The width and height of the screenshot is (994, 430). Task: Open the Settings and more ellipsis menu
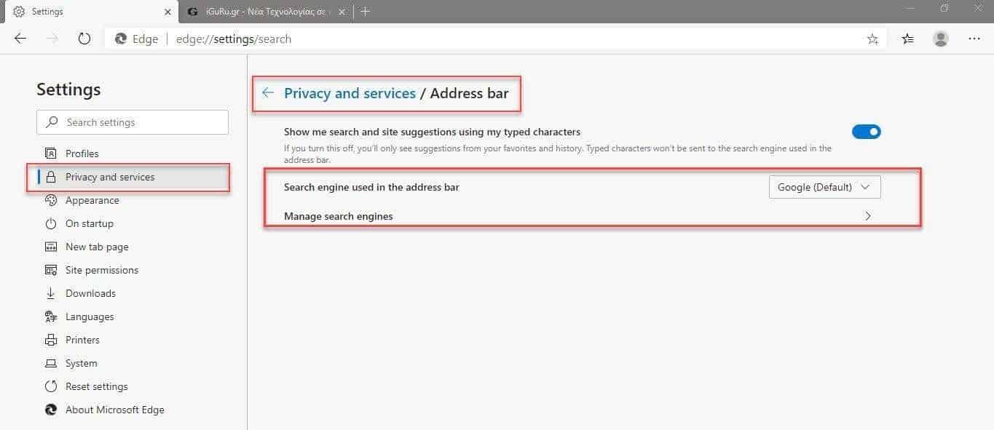974,39
